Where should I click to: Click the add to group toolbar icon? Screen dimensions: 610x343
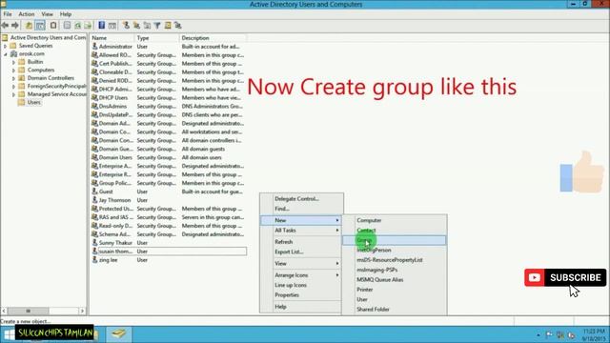pyautogui.click(x=178, y=26)
